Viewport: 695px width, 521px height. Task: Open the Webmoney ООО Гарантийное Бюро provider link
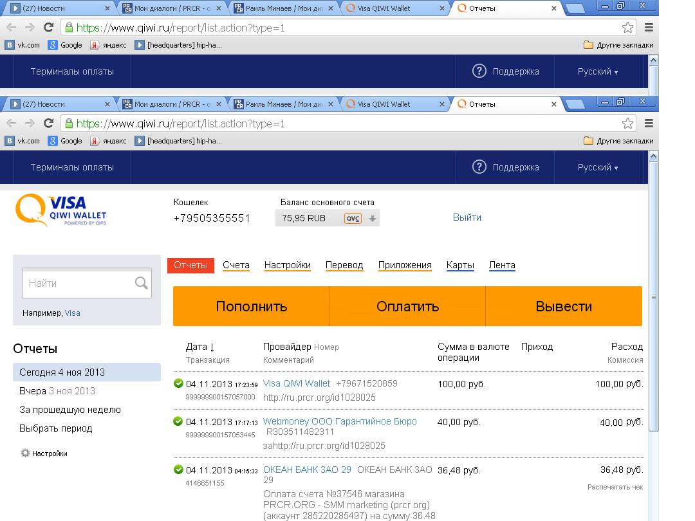click(340, 421)
